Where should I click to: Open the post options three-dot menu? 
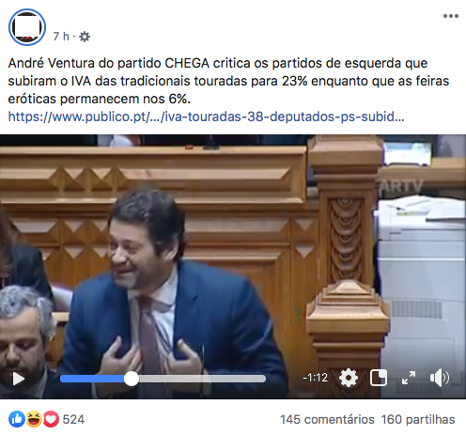tap(451, 16)
